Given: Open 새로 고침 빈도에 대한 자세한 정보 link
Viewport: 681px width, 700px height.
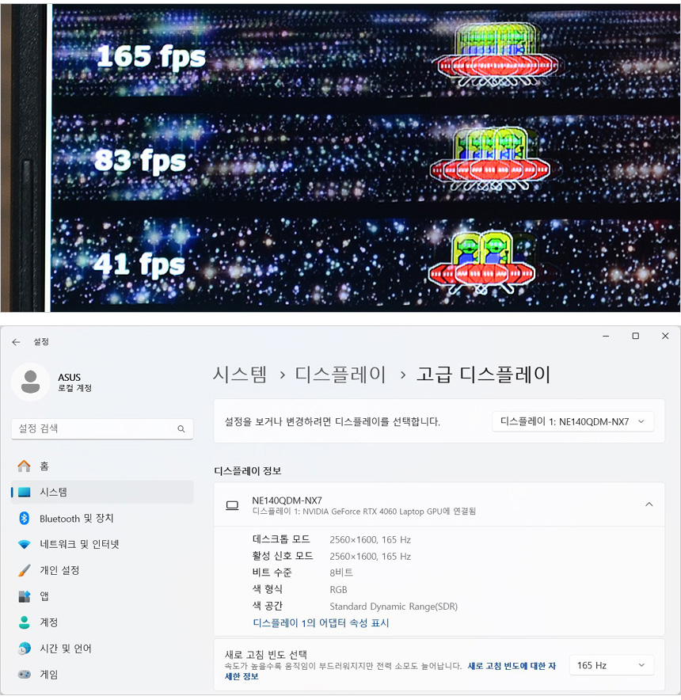Looking at the screenshot, I should 390,671.
